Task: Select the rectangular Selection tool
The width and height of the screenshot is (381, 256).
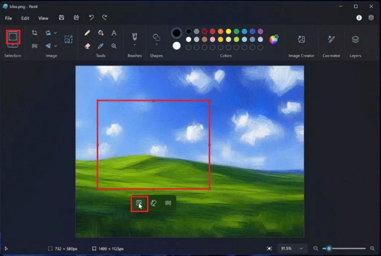Action: [x=13, y=36]
